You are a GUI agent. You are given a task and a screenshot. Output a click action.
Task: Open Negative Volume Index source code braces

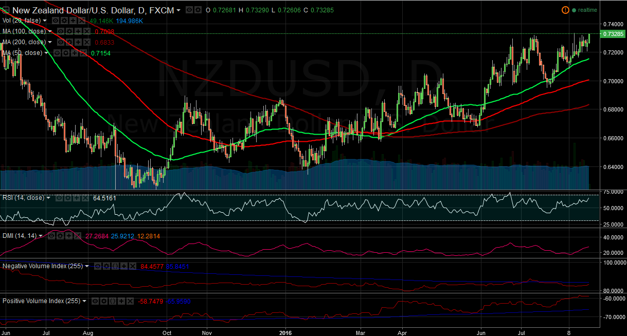[116, 266]
